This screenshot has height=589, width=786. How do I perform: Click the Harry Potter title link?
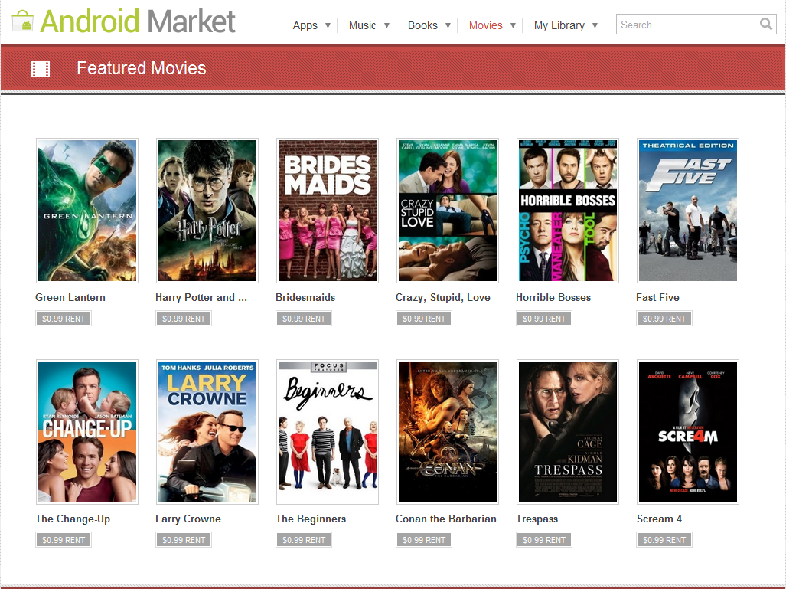[201, 297]
